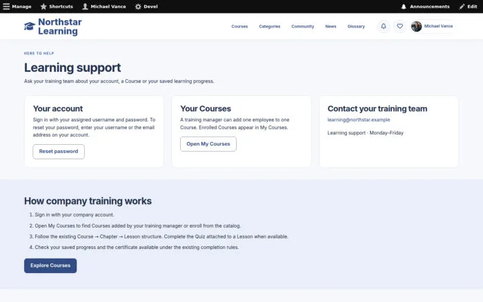This screenshot has width=483, height=302.
Task: Click Contact your training team heading
Action: coord(377,109)
